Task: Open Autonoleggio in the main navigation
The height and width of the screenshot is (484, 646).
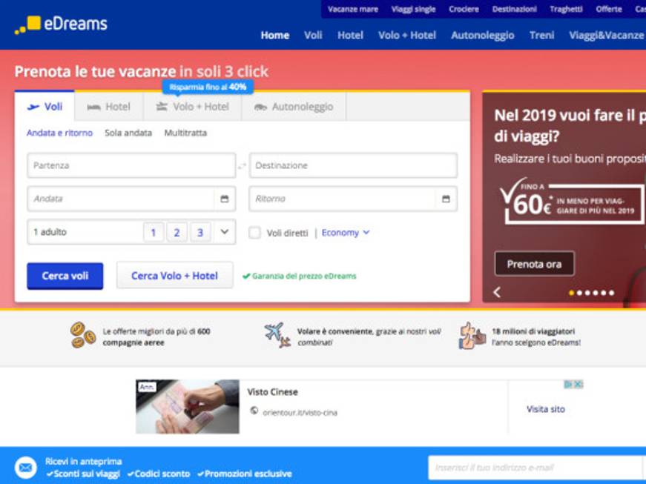Action: tap(482, 36)
